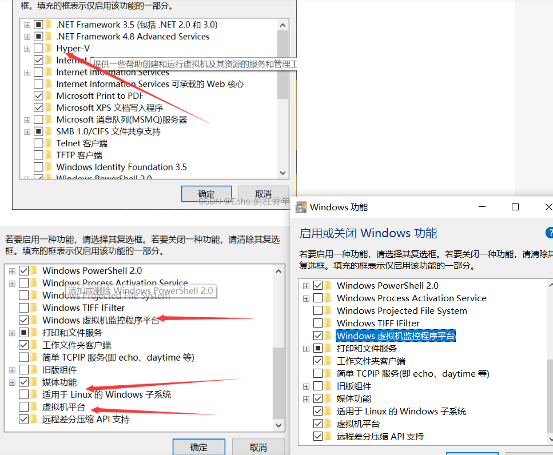Click folder icon beside TFTP 客户端
Screen dimensions: 553x455
point(49,155)
